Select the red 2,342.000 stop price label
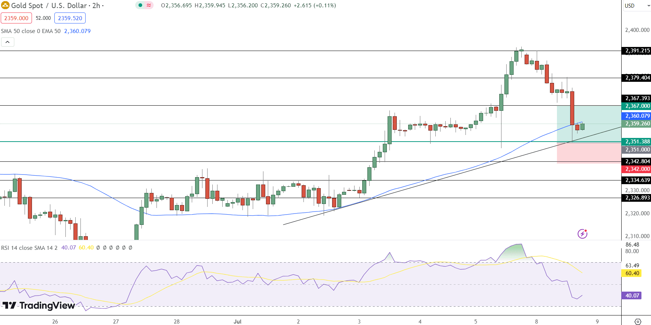The image size is (651, 325). click(636, 169)
